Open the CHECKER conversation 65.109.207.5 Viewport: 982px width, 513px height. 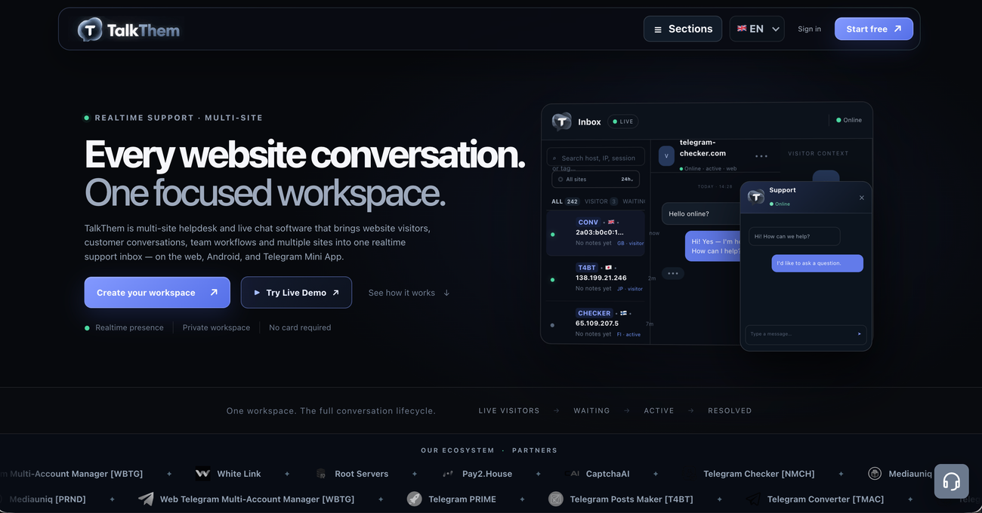596,323
